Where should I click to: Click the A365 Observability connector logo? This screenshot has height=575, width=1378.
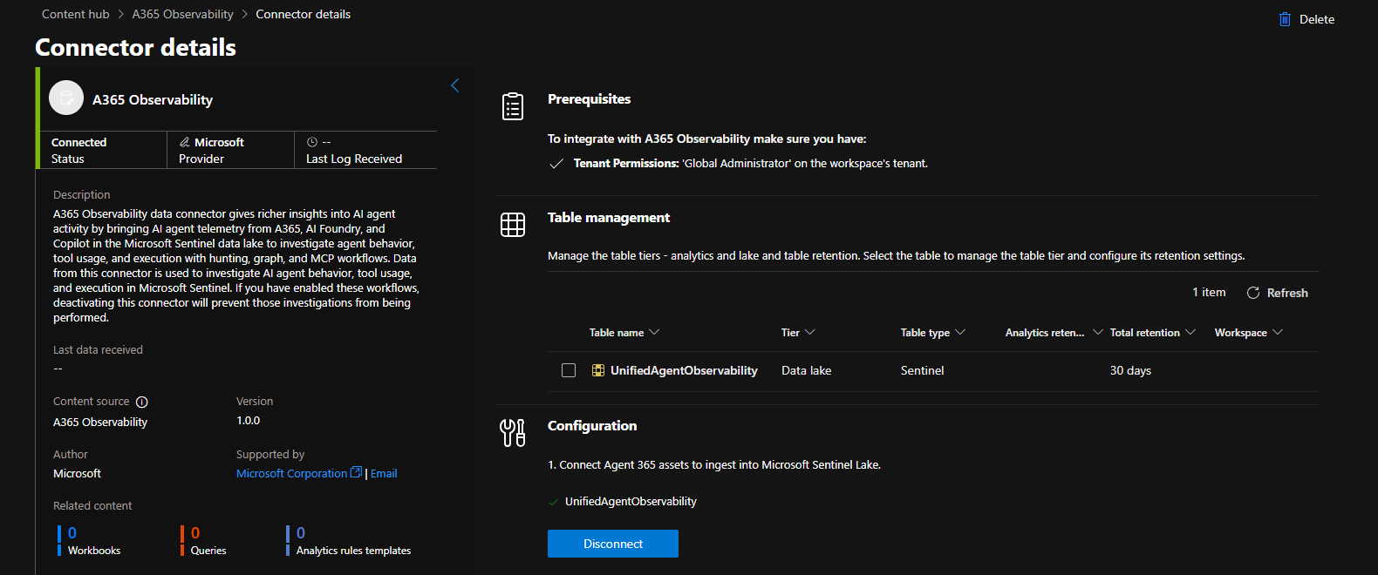click(x=66, y=98)
